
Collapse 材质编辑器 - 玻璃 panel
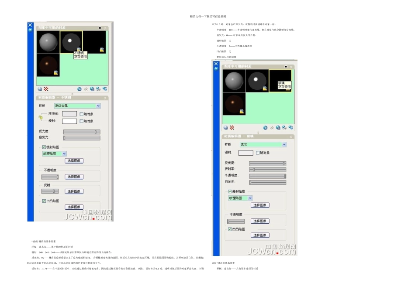click(291, 136)
